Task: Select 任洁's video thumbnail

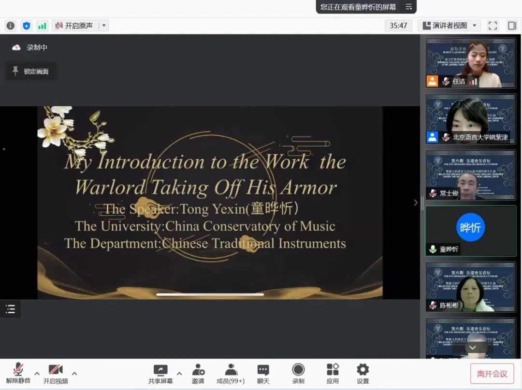Action: pos(470,63)
